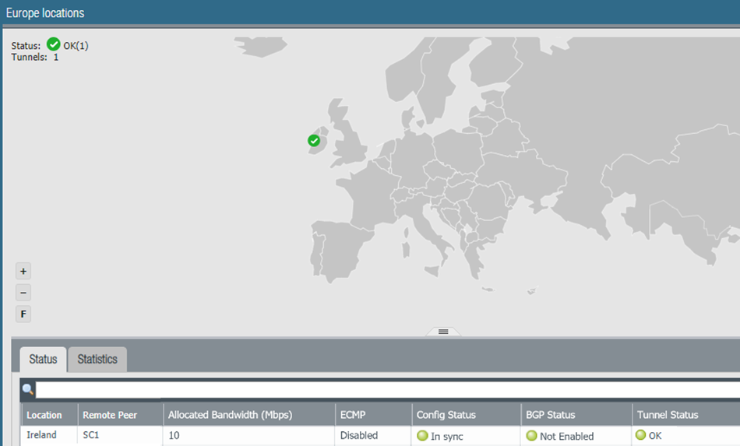
Task: Zoom in the map with plus button
Action: click(23, 272)
